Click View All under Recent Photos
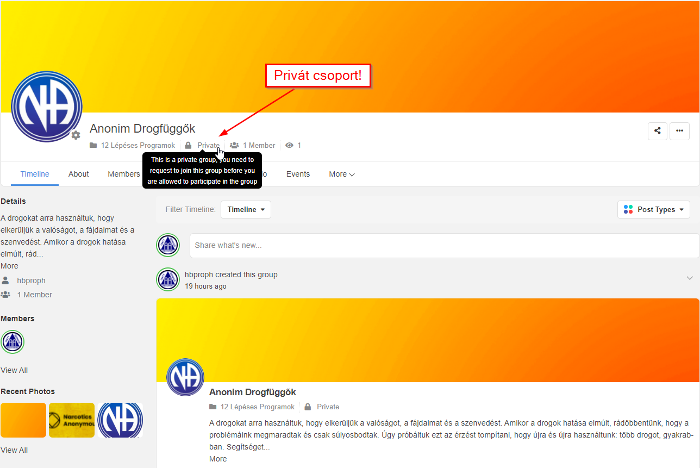700x468 pixels. [x=14, y=450]
